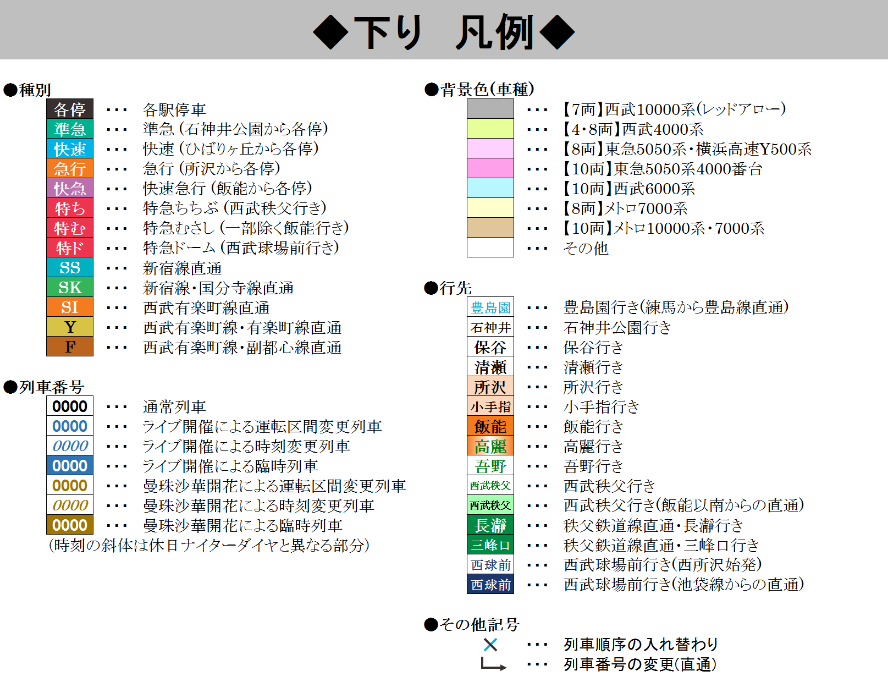Click the note about 休日ナイターダイヤ italics
The height and width of the screenshot is (693, 888).
(209, 545)
